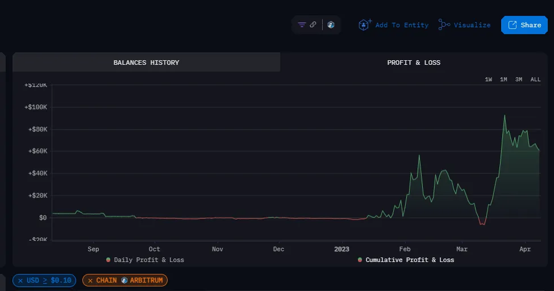This screenshot has height=291, width=554.
Task: Click the Feb label on the x-axis
Action: click(x=405, y=249)
